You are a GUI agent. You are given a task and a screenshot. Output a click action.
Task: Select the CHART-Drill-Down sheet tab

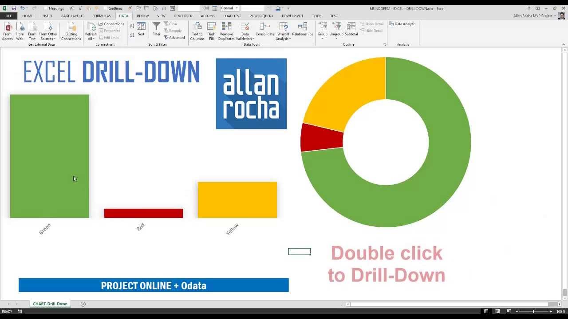(50, 304)
